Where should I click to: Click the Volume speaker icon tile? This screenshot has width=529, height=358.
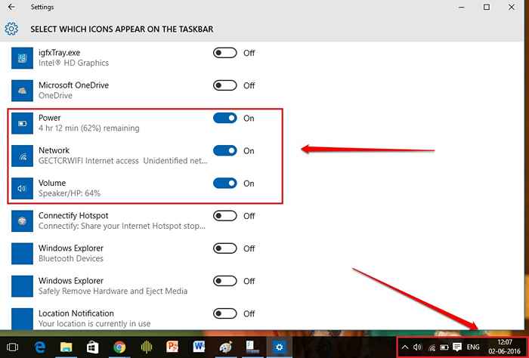[22, 188]
